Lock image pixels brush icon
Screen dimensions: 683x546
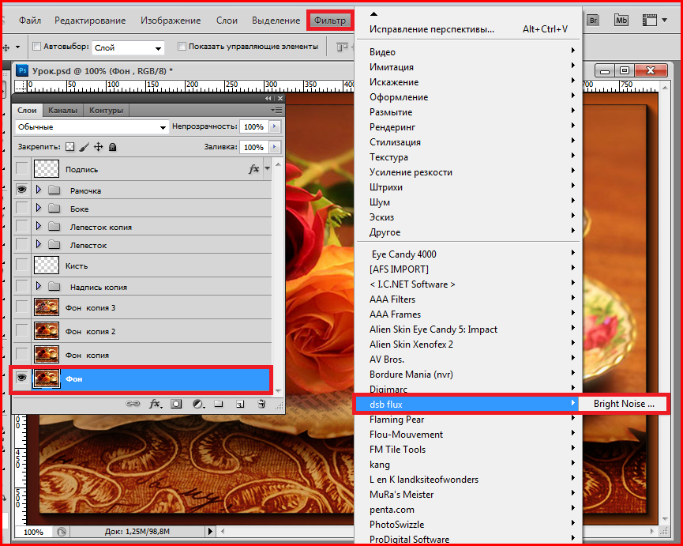tap(84, 147)
